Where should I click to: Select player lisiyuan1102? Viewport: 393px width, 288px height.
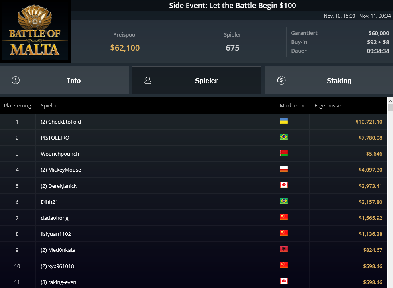tap(56, 234)
